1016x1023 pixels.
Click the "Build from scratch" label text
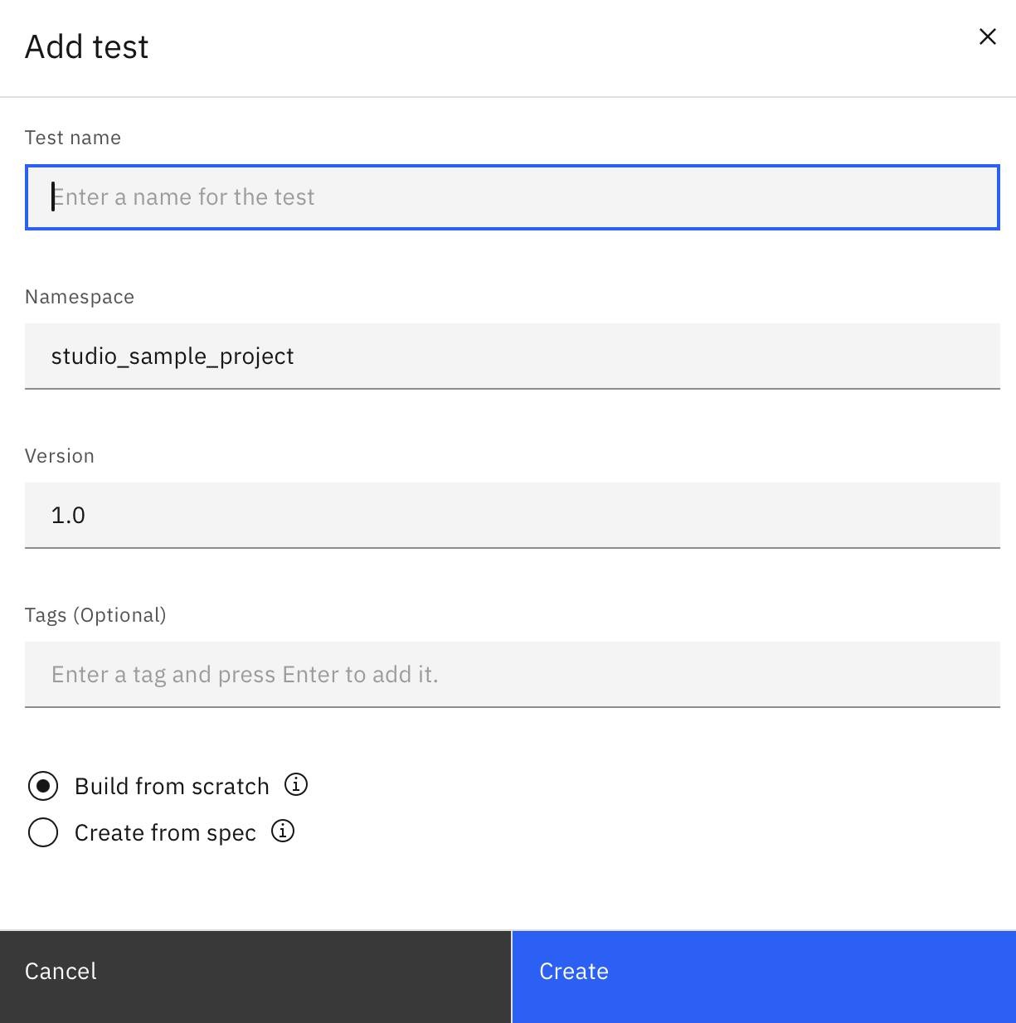172,786
